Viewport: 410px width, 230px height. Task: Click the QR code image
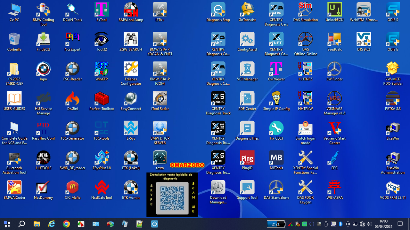point(172,198)
